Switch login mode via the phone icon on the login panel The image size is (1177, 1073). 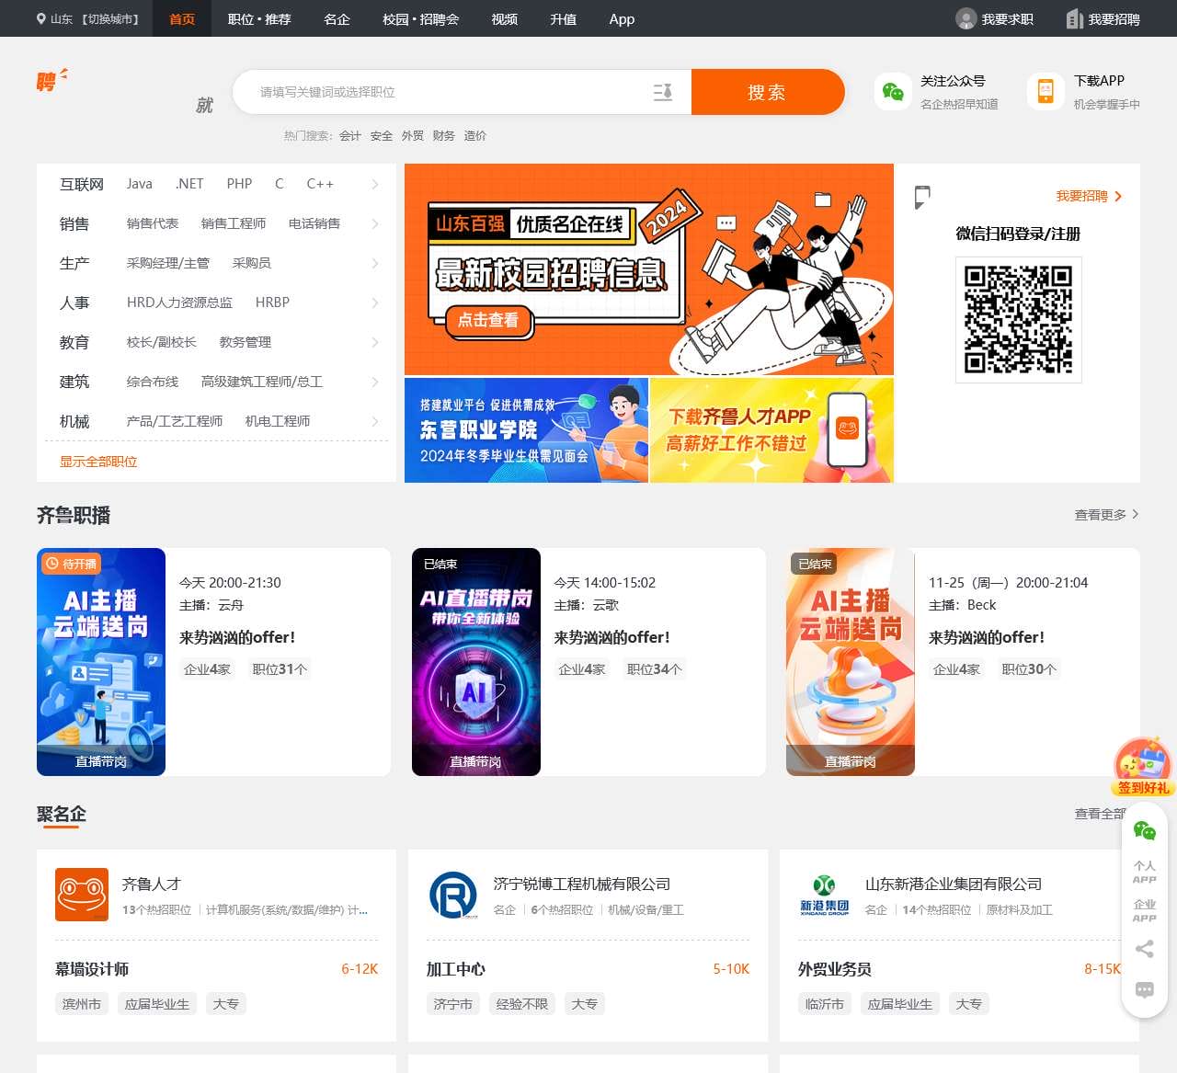(922, 197)
